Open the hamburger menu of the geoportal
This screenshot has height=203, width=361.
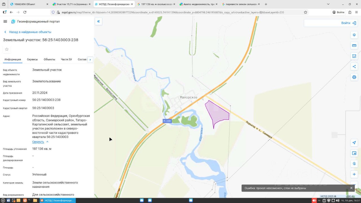(x=5, y=21)
